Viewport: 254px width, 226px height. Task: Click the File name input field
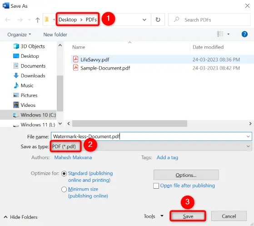(x=149, y=136)
